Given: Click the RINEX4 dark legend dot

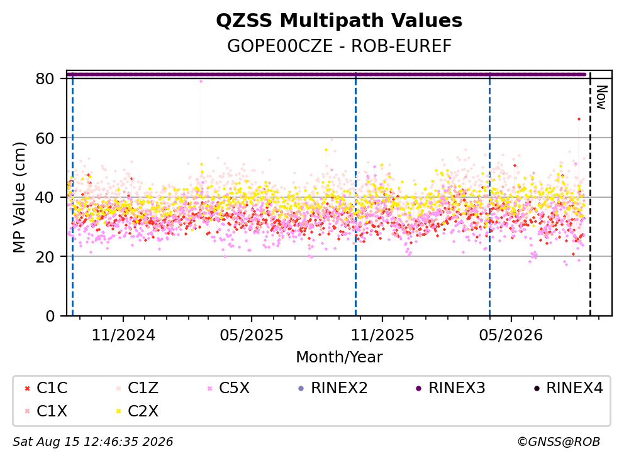Looking at the screenshot, I should point(537,388).
